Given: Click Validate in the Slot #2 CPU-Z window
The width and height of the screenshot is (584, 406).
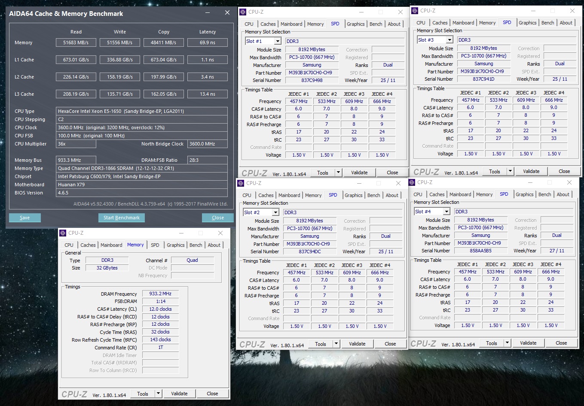Looking at the screenshot, I should click(357, 344).
